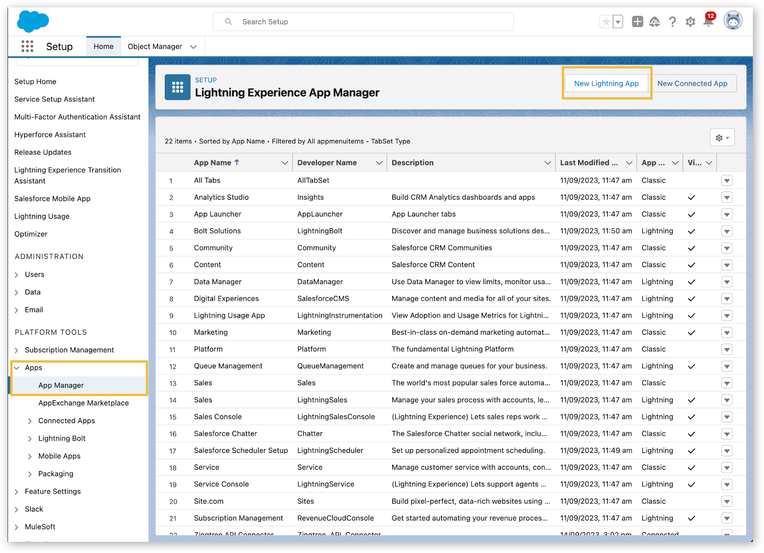Image resolution: width=764 pixels, height=553 pixels.
Task: Click in the Search Setup field
Action: pyautogui.click(x=363, y=21)
